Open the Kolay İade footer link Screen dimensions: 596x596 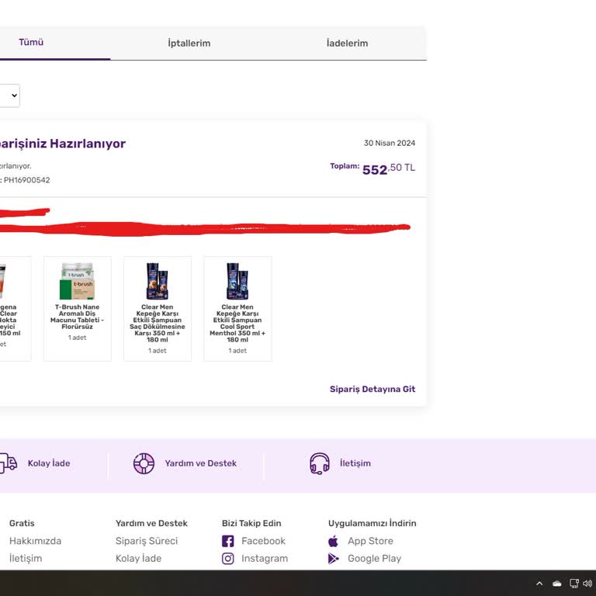[138, 559]
